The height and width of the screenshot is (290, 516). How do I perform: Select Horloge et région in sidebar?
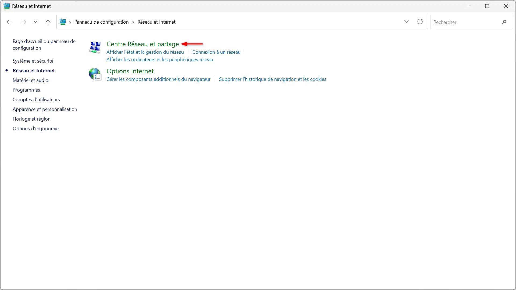[31, 119]
